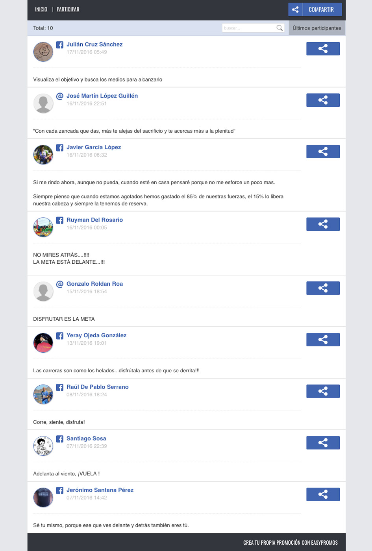Viewport: 372px width, 551px height.
Task: Click Santiago Sosa's avatar thumbnail
Action: pos(43,446)
